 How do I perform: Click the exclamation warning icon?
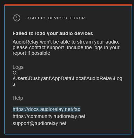coord(17,18)
